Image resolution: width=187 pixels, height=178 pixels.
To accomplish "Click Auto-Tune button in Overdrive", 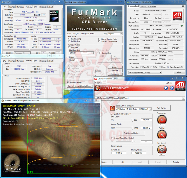I will coord(162,108).
